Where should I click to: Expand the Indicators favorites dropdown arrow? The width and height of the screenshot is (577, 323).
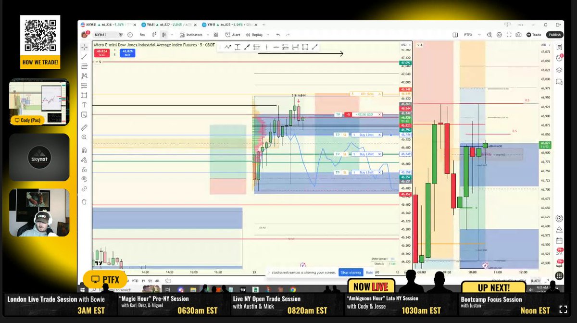click(x=207, y=35)
